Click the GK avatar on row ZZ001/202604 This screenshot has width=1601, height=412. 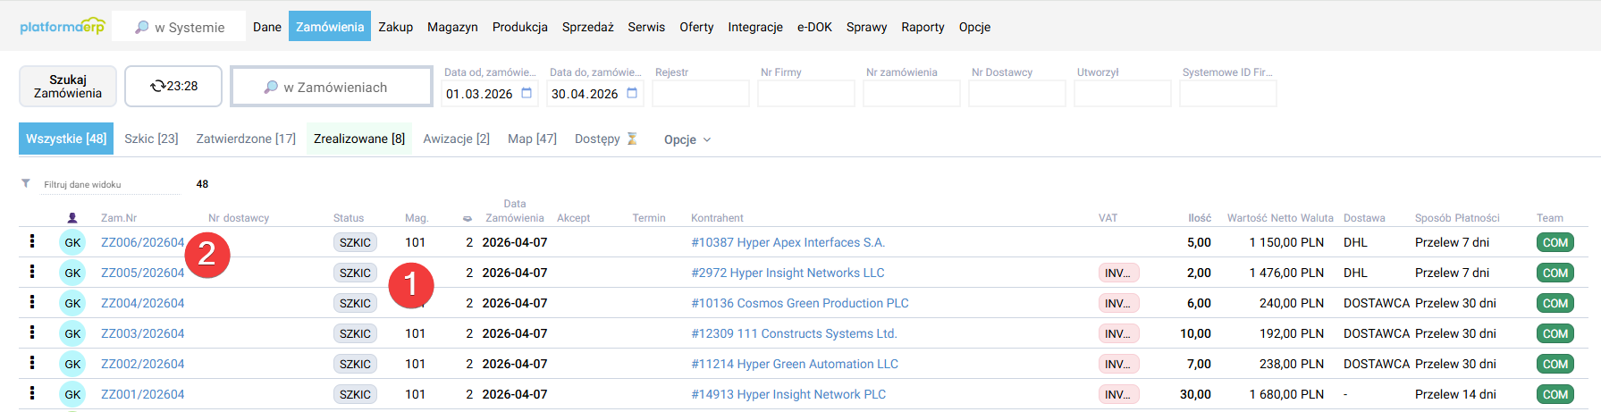click(x=72, y=394)
